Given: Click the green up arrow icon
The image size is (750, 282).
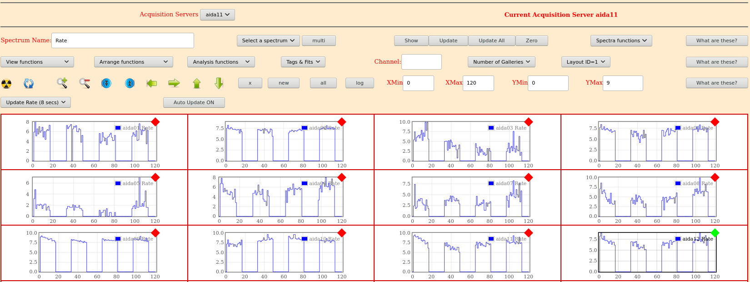Looking at the screenshot, I should tap(197, 83).
